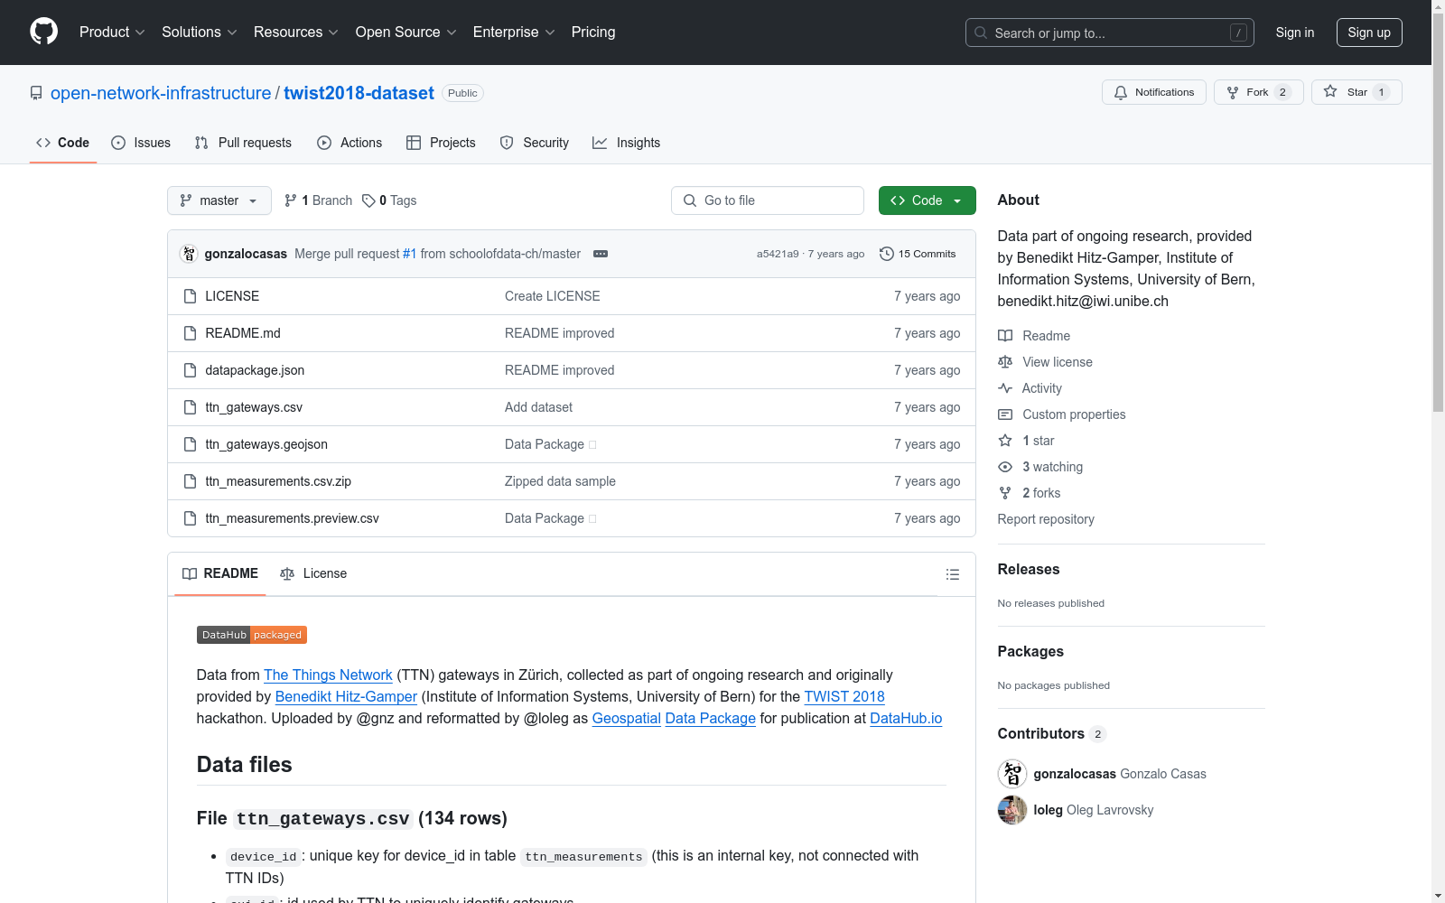Click the ttn_gateways.csv file icon

[190, 407]
